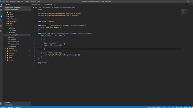193x108 pixels.
Task: Expand the slim folder row
Action: point(17,23)
